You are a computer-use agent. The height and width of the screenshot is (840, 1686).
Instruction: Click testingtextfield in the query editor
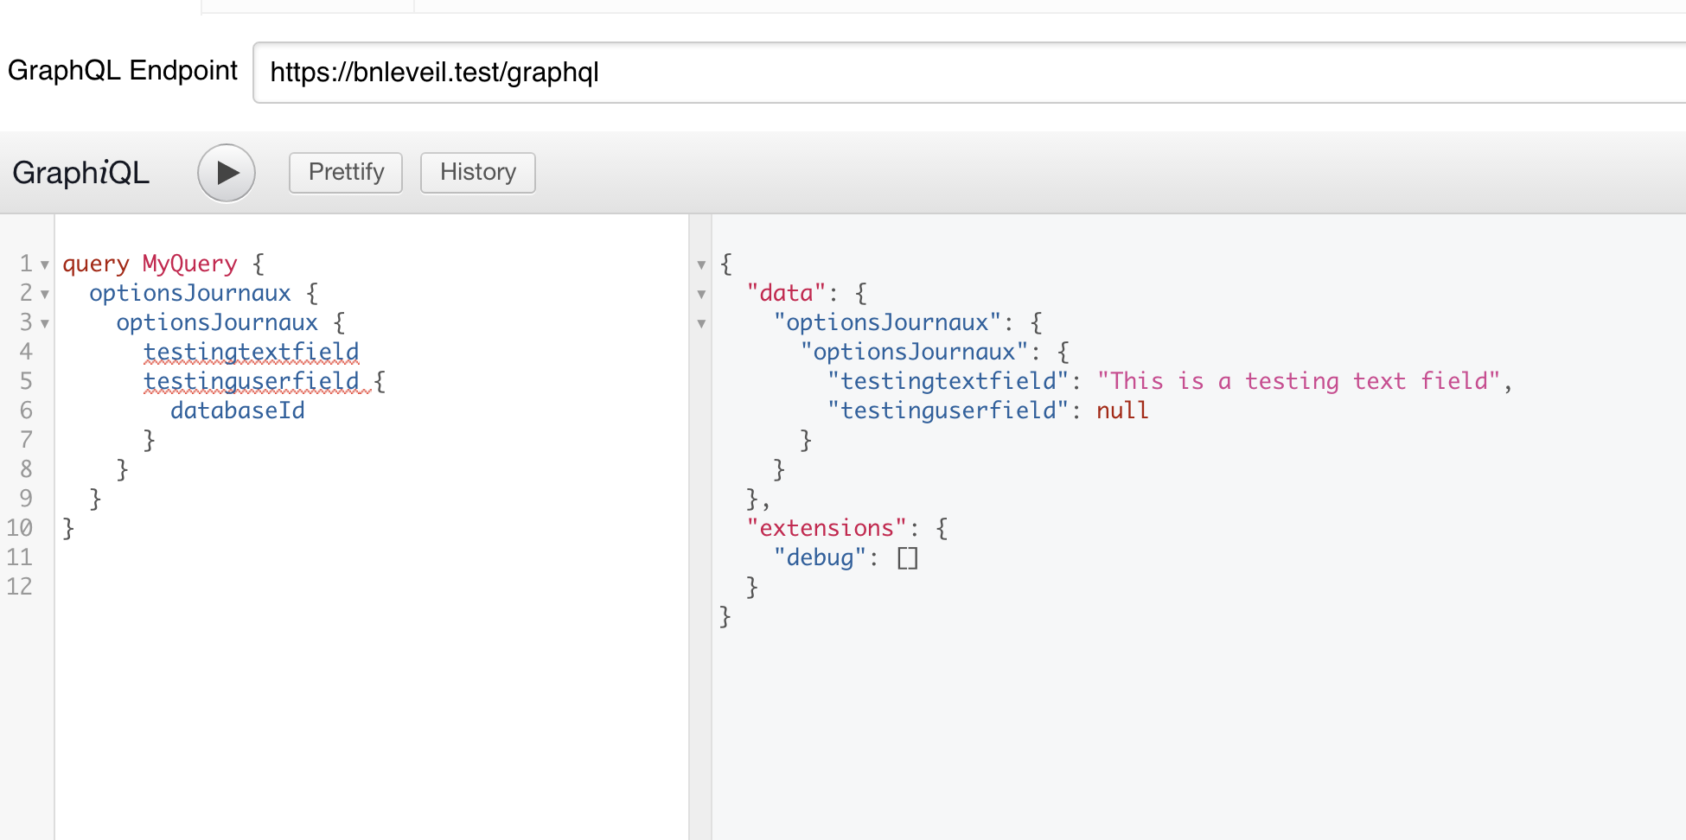(x=251, y=352)
